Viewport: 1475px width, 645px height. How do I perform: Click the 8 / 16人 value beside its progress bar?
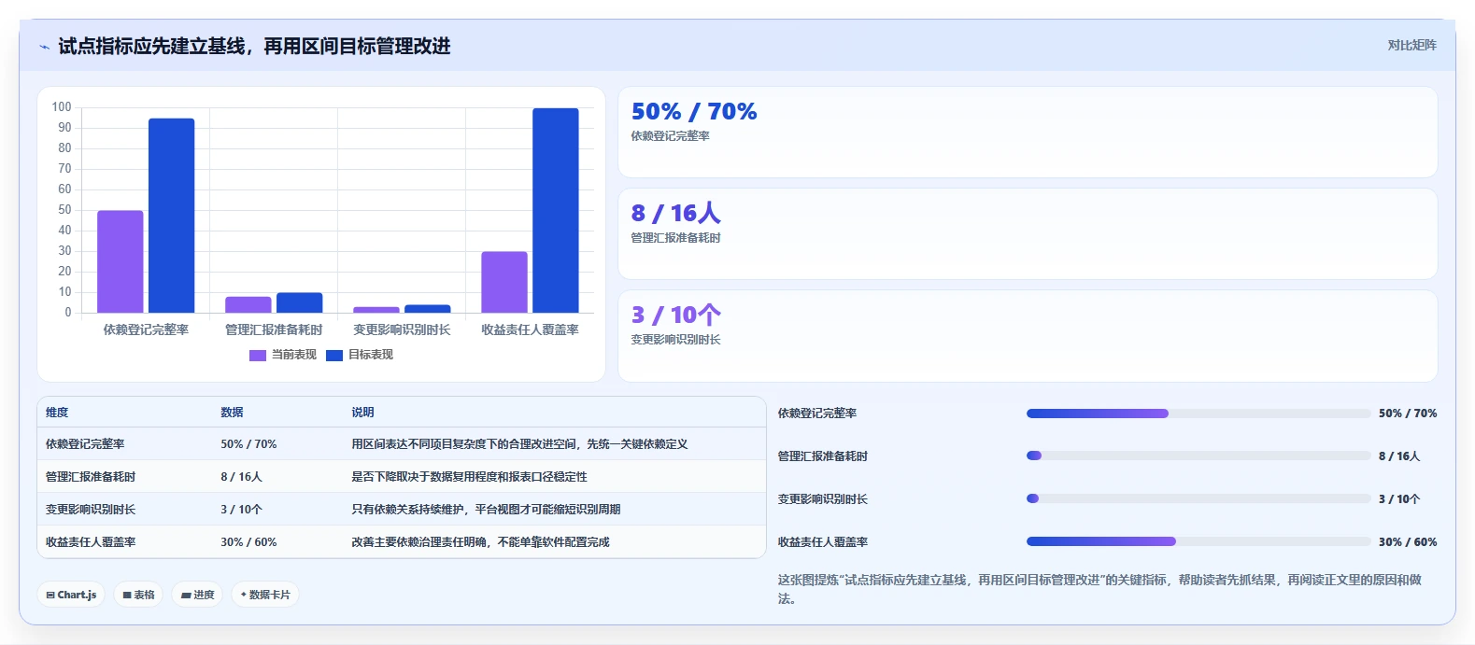coord(1399,456)
